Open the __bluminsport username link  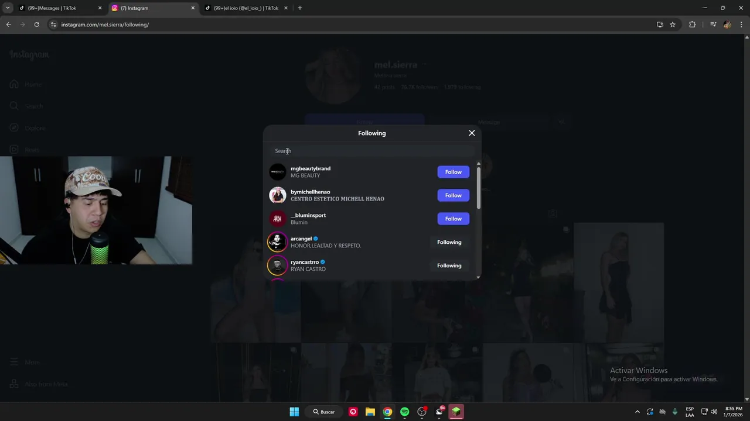coord(308,215)
